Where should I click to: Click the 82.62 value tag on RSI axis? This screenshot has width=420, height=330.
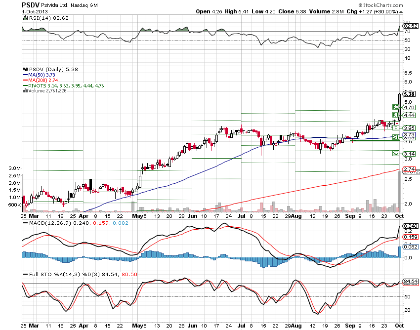click(411, 26)
